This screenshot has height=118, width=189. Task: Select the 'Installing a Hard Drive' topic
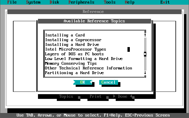94,45
